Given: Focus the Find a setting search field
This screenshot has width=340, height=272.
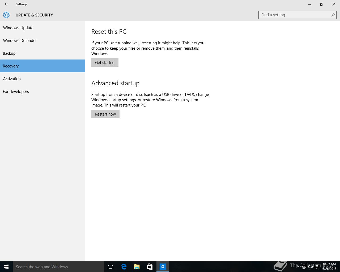Looking at the screenshot, I should pos(297,15).
